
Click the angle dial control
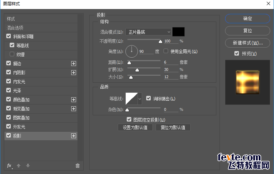coord(132,51)
